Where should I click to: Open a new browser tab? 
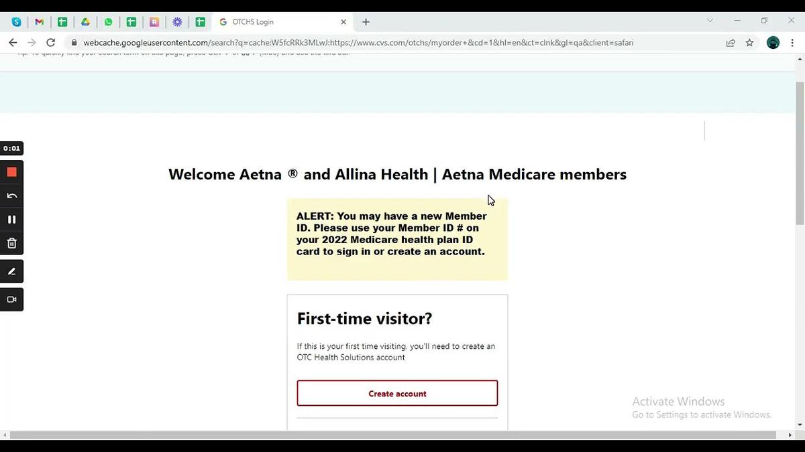(x=366, y=22)
